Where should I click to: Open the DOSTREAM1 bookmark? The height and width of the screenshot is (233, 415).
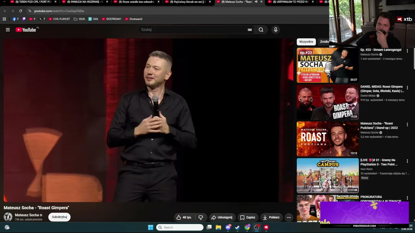pos(112,19)
